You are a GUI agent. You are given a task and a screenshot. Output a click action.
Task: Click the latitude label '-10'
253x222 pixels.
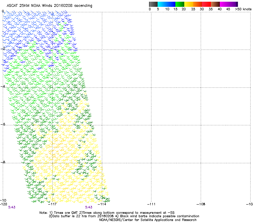tap(3, 200)
